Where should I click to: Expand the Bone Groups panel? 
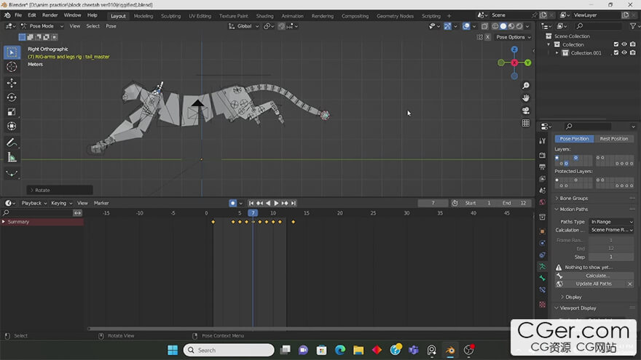coord(573,198)
